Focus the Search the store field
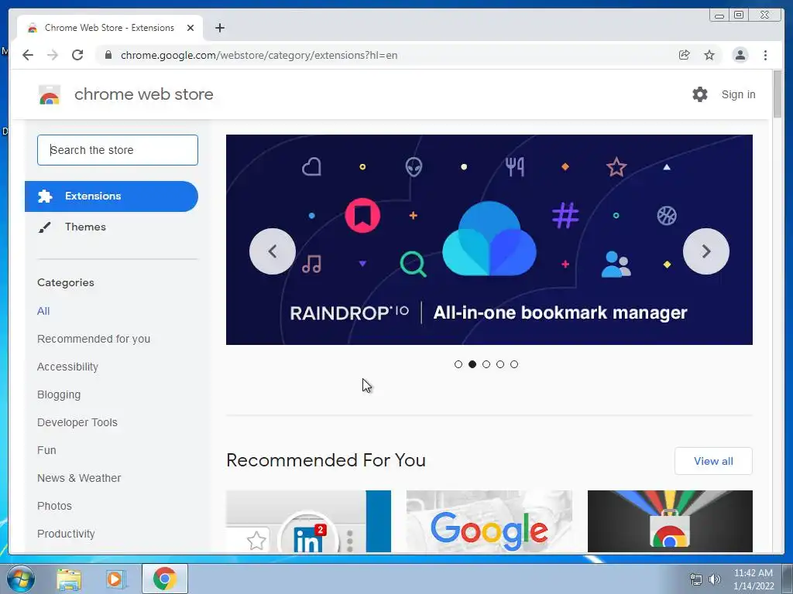The width and height of the screenshot is (793, 594). [x=118, y=150]
